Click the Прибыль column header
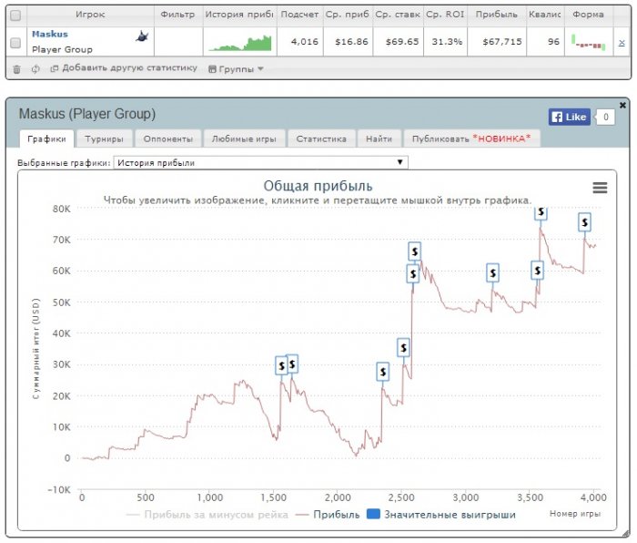This screenshot has width=637, height=543. (497, 15)
